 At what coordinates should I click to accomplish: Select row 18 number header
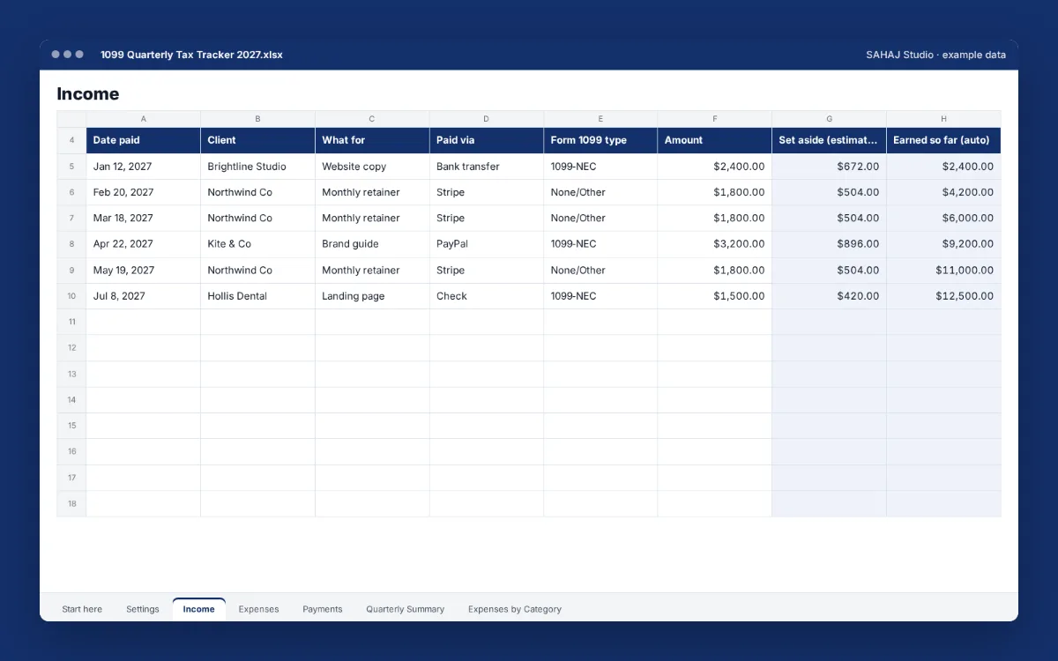pos(71,503)
